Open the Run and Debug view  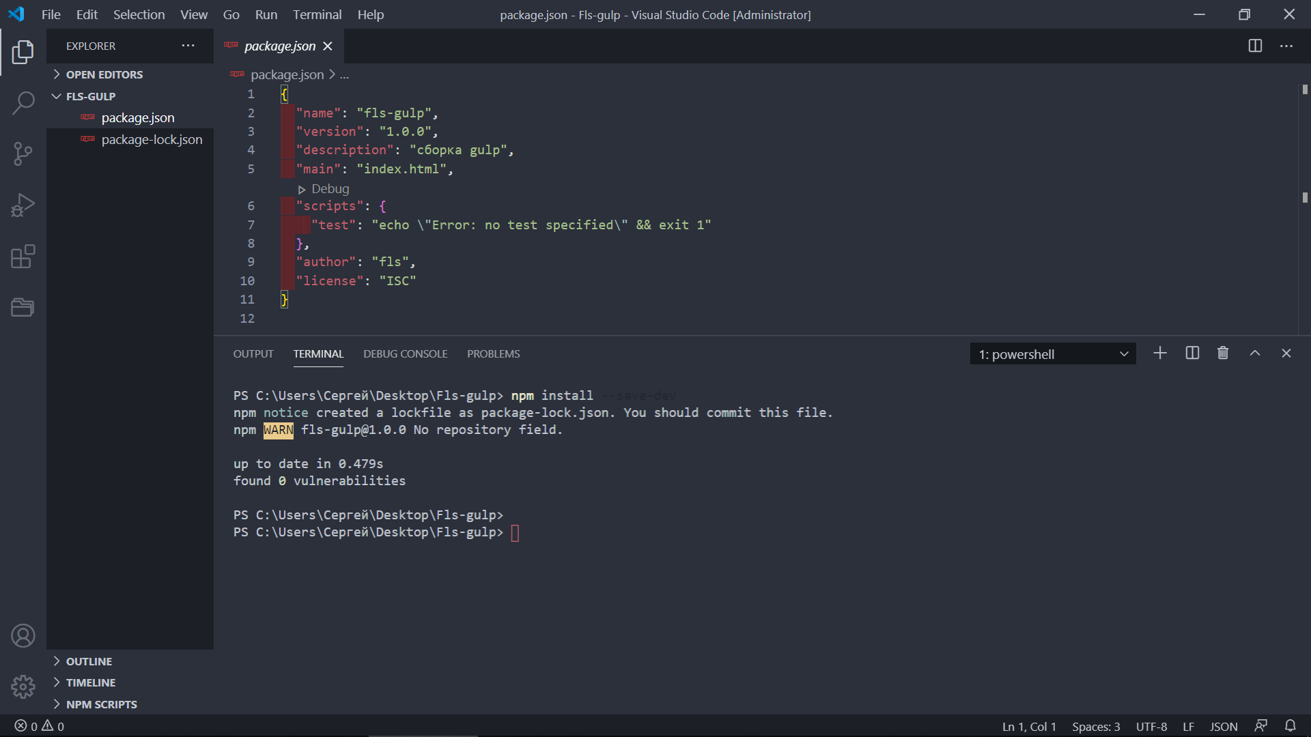(23, 205)
